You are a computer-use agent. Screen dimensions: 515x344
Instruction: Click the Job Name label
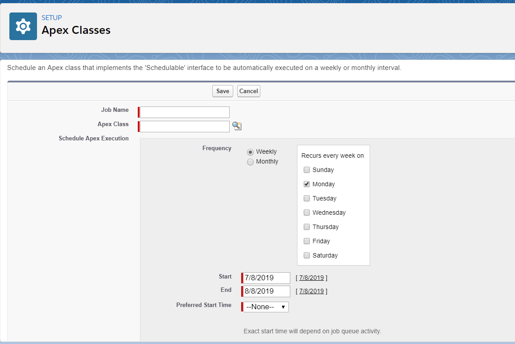pos(115,110)
